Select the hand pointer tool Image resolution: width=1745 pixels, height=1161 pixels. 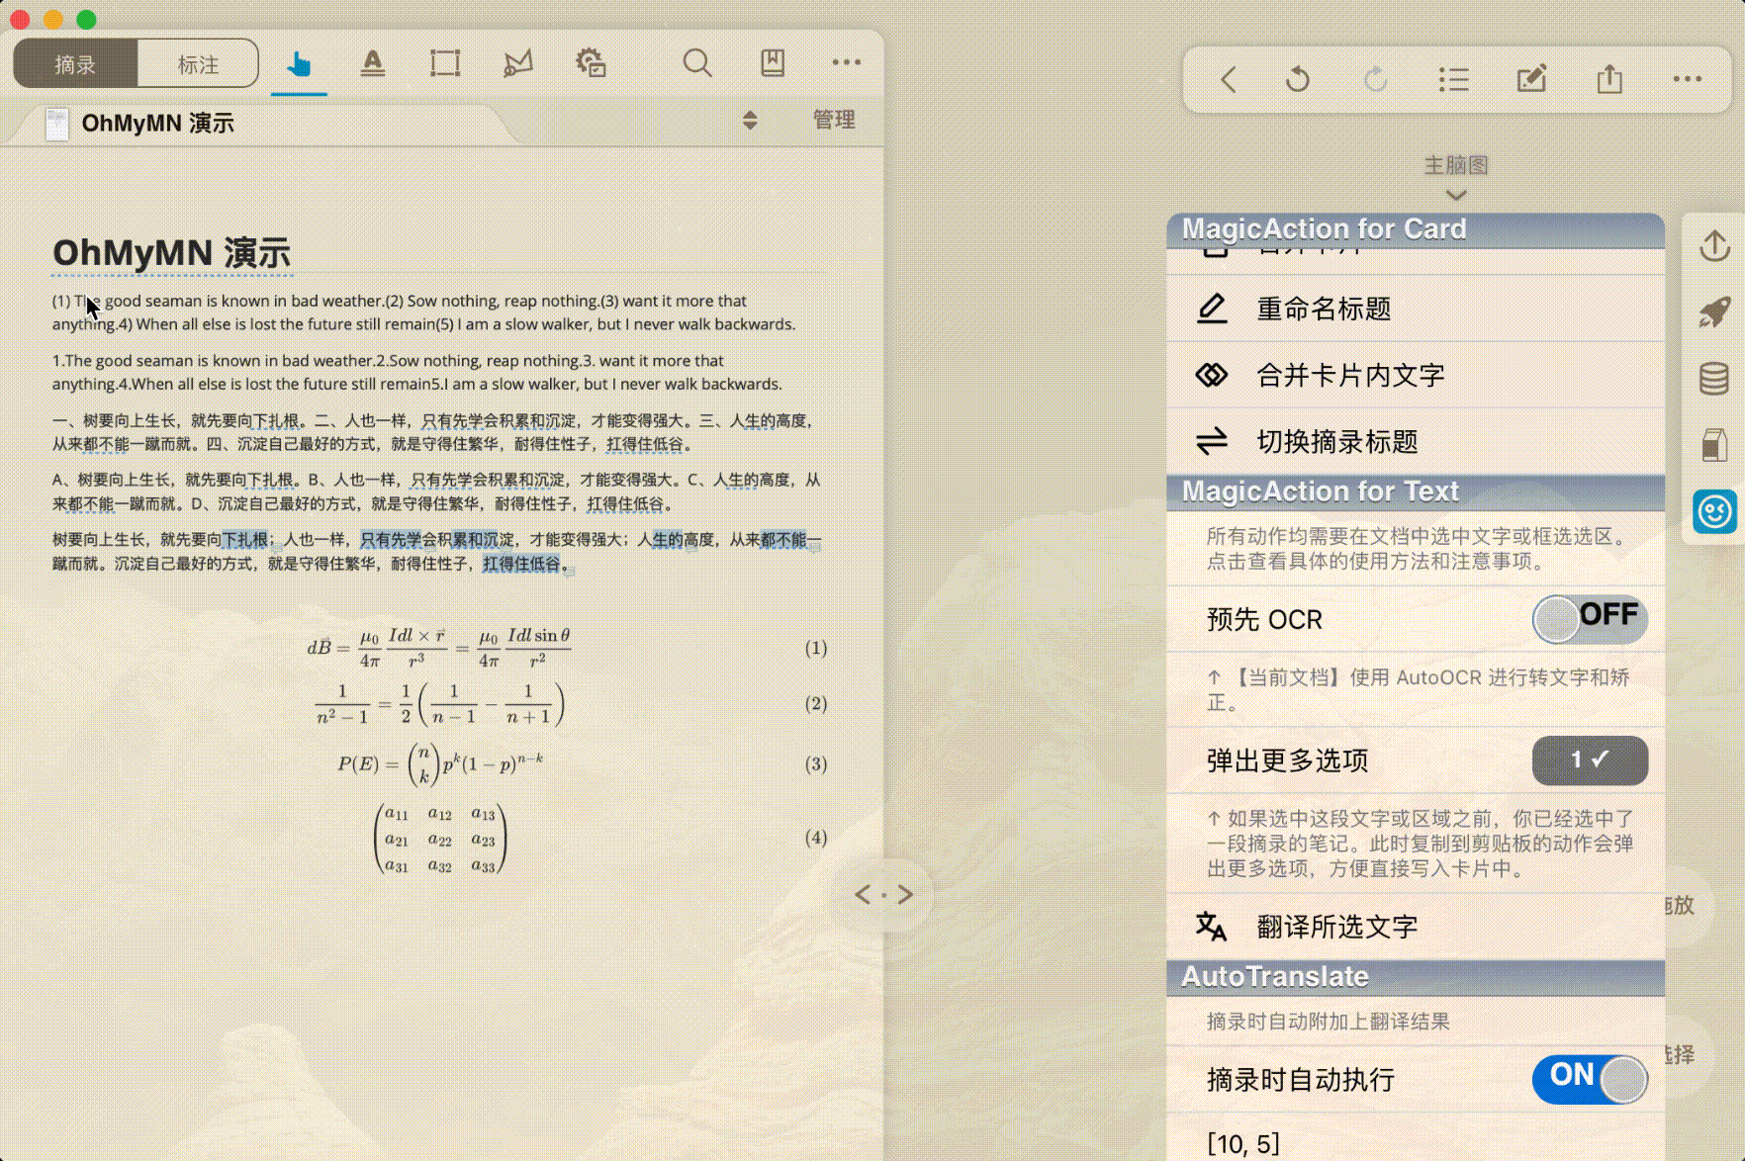(x=299, y=65)
